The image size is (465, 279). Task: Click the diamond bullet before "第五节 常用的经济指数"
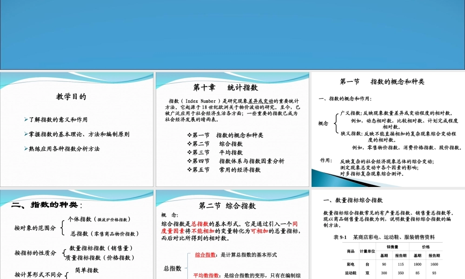pyautogui.click(x=189, y=170)
